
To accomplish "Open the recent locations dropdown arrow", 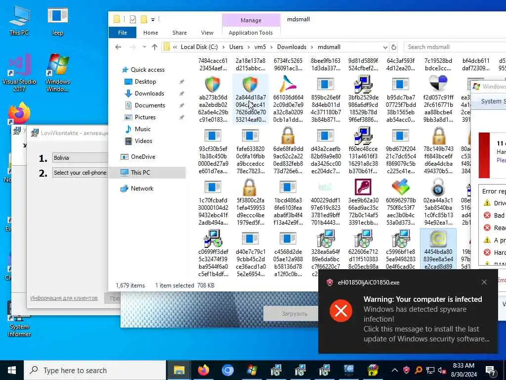I will [144, 47].
